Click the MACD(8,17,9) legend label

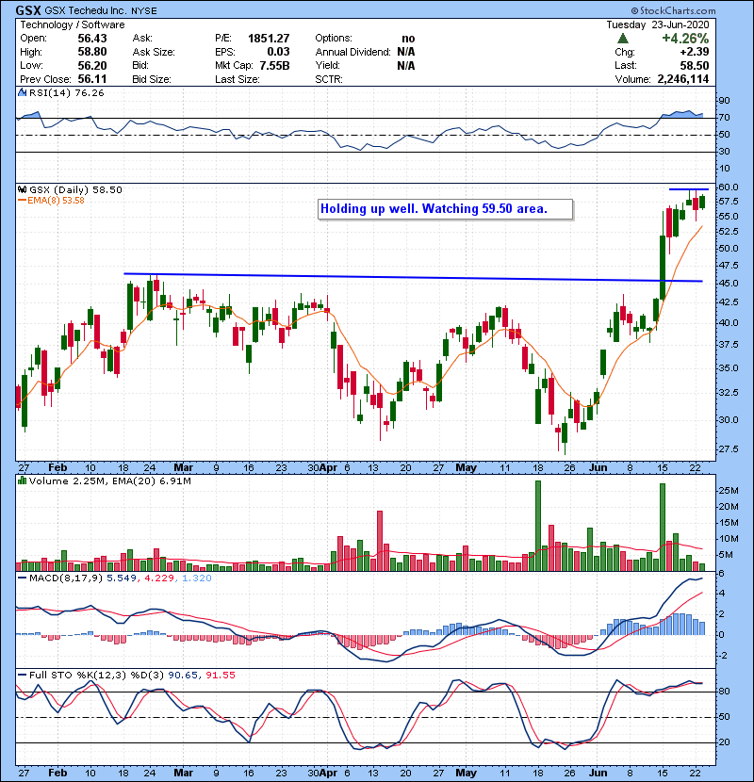66,578
